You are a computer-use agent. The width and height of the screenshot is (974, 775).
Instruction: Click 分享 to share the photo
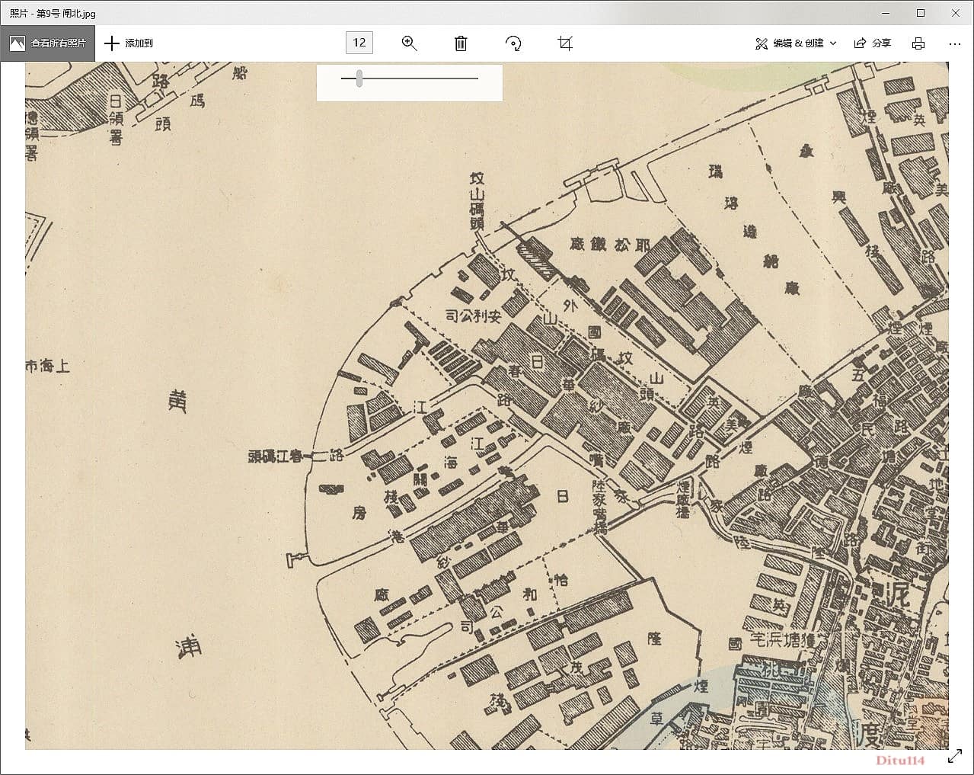[873, 43]
